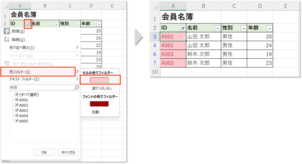Open 年齢 filter dropdown in right sheet
Image resolution: width=302 pixels, height=164 pixels.
pyautogui.click(x=270, y=29)
